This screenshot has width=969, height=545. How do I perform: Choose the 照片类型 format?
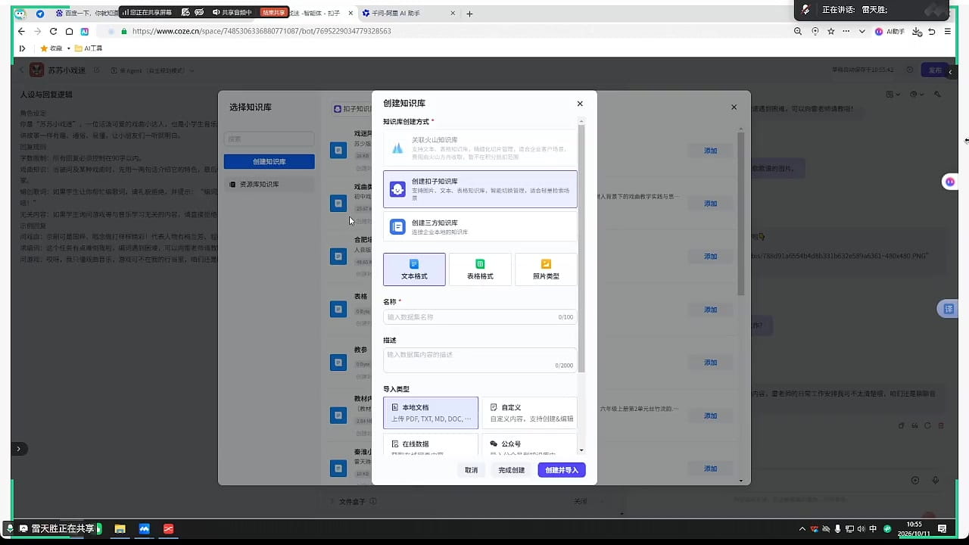point(546,269)
